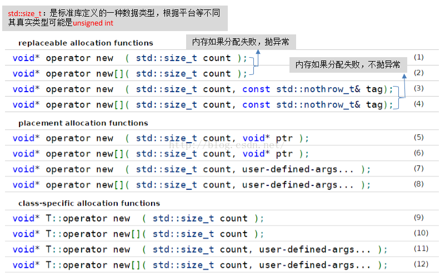Select the number label (9)

tap(418, 218)
